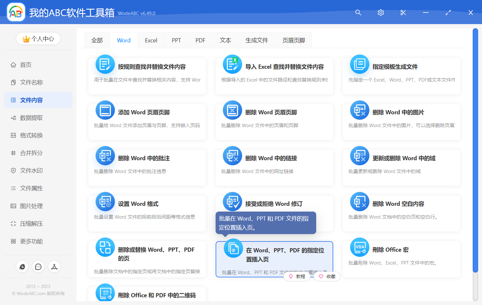Open the PDF tab
The width and height of the screenshot is (482, 305).
pyautogui.click(x=200, y=40)
